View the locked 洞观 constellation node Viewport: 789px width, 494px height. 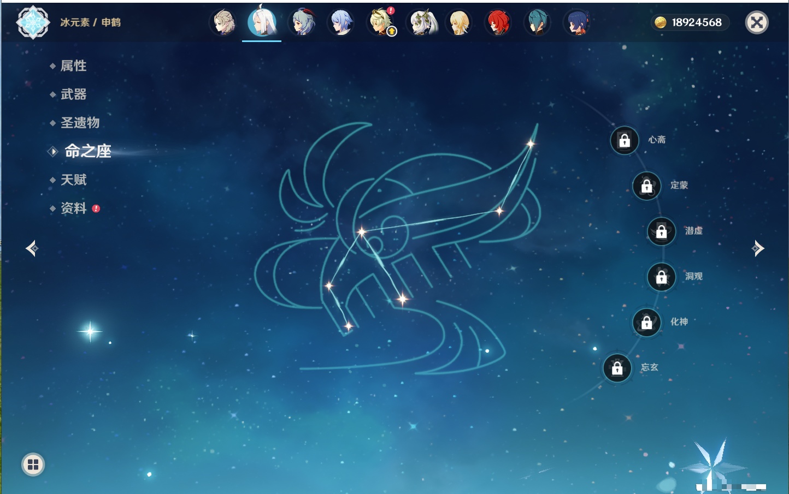(x=661, y=277)
